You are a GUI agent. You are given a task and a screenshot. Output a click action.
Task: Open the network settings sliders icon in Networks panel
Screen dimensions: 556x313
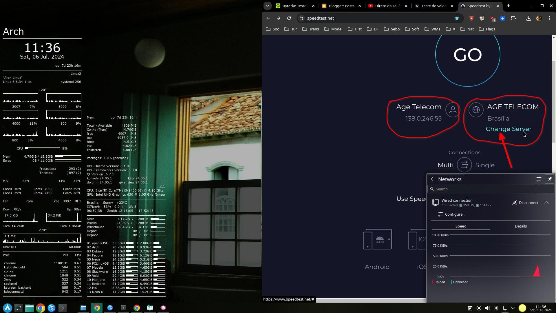(539, 179)
